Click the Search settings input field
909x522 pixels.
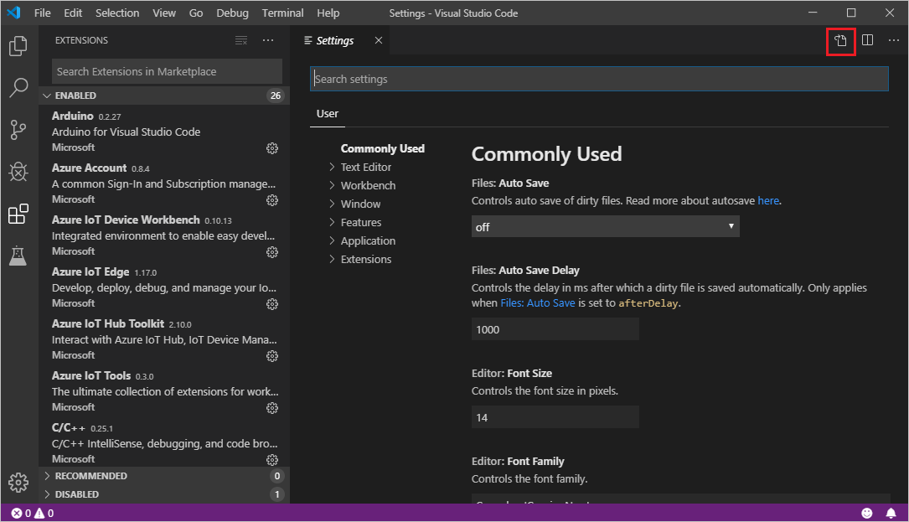598,79
